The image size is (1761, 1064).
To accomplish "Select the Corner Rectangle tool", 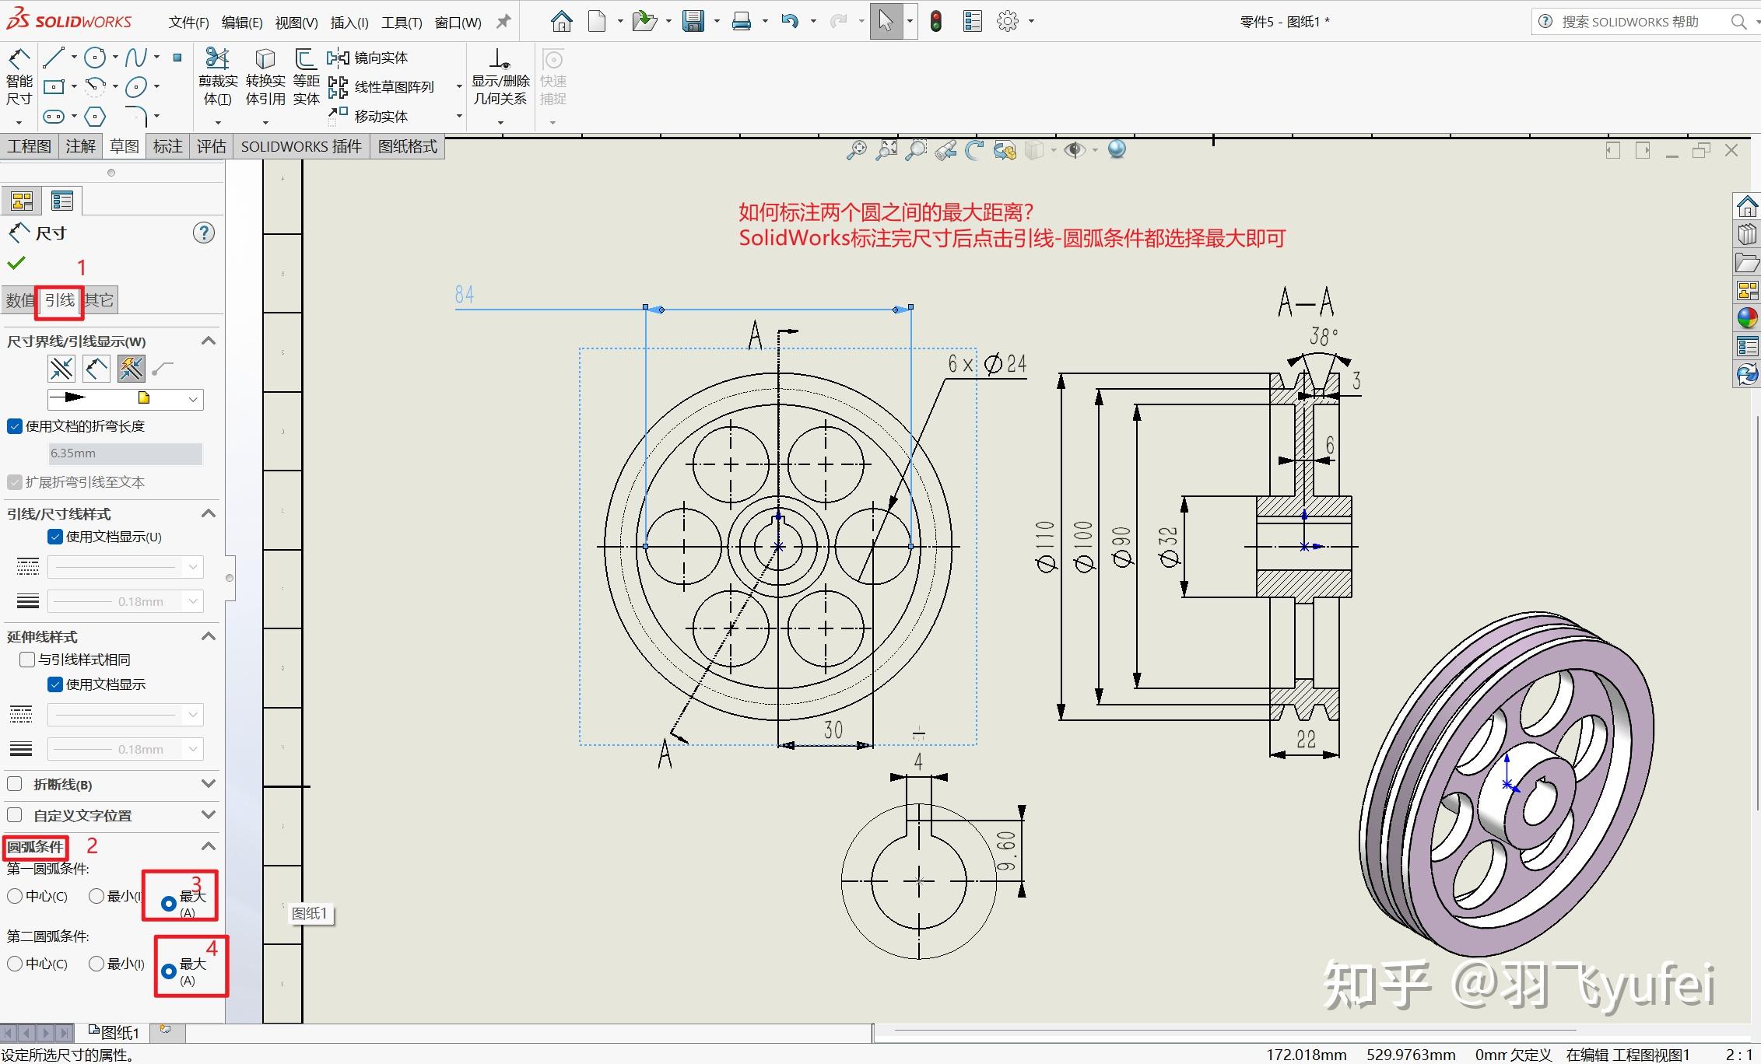I will 54,86.
